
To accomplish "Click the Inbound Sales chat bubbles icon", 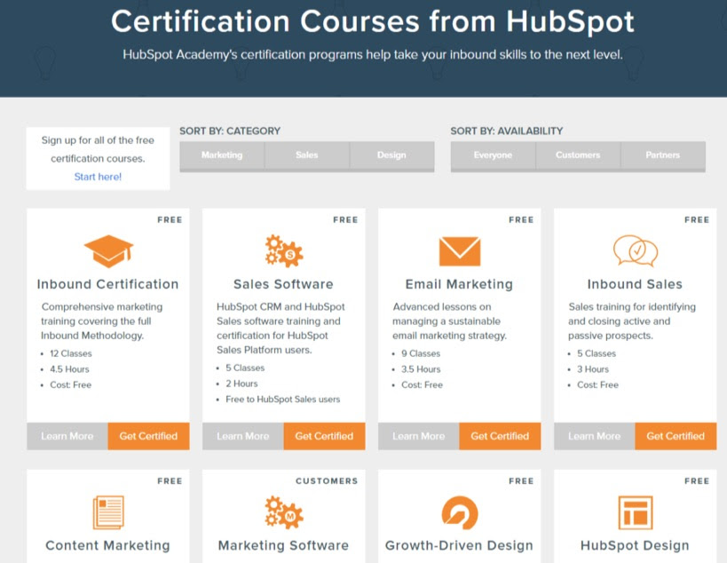I will [x=636, y=251].
